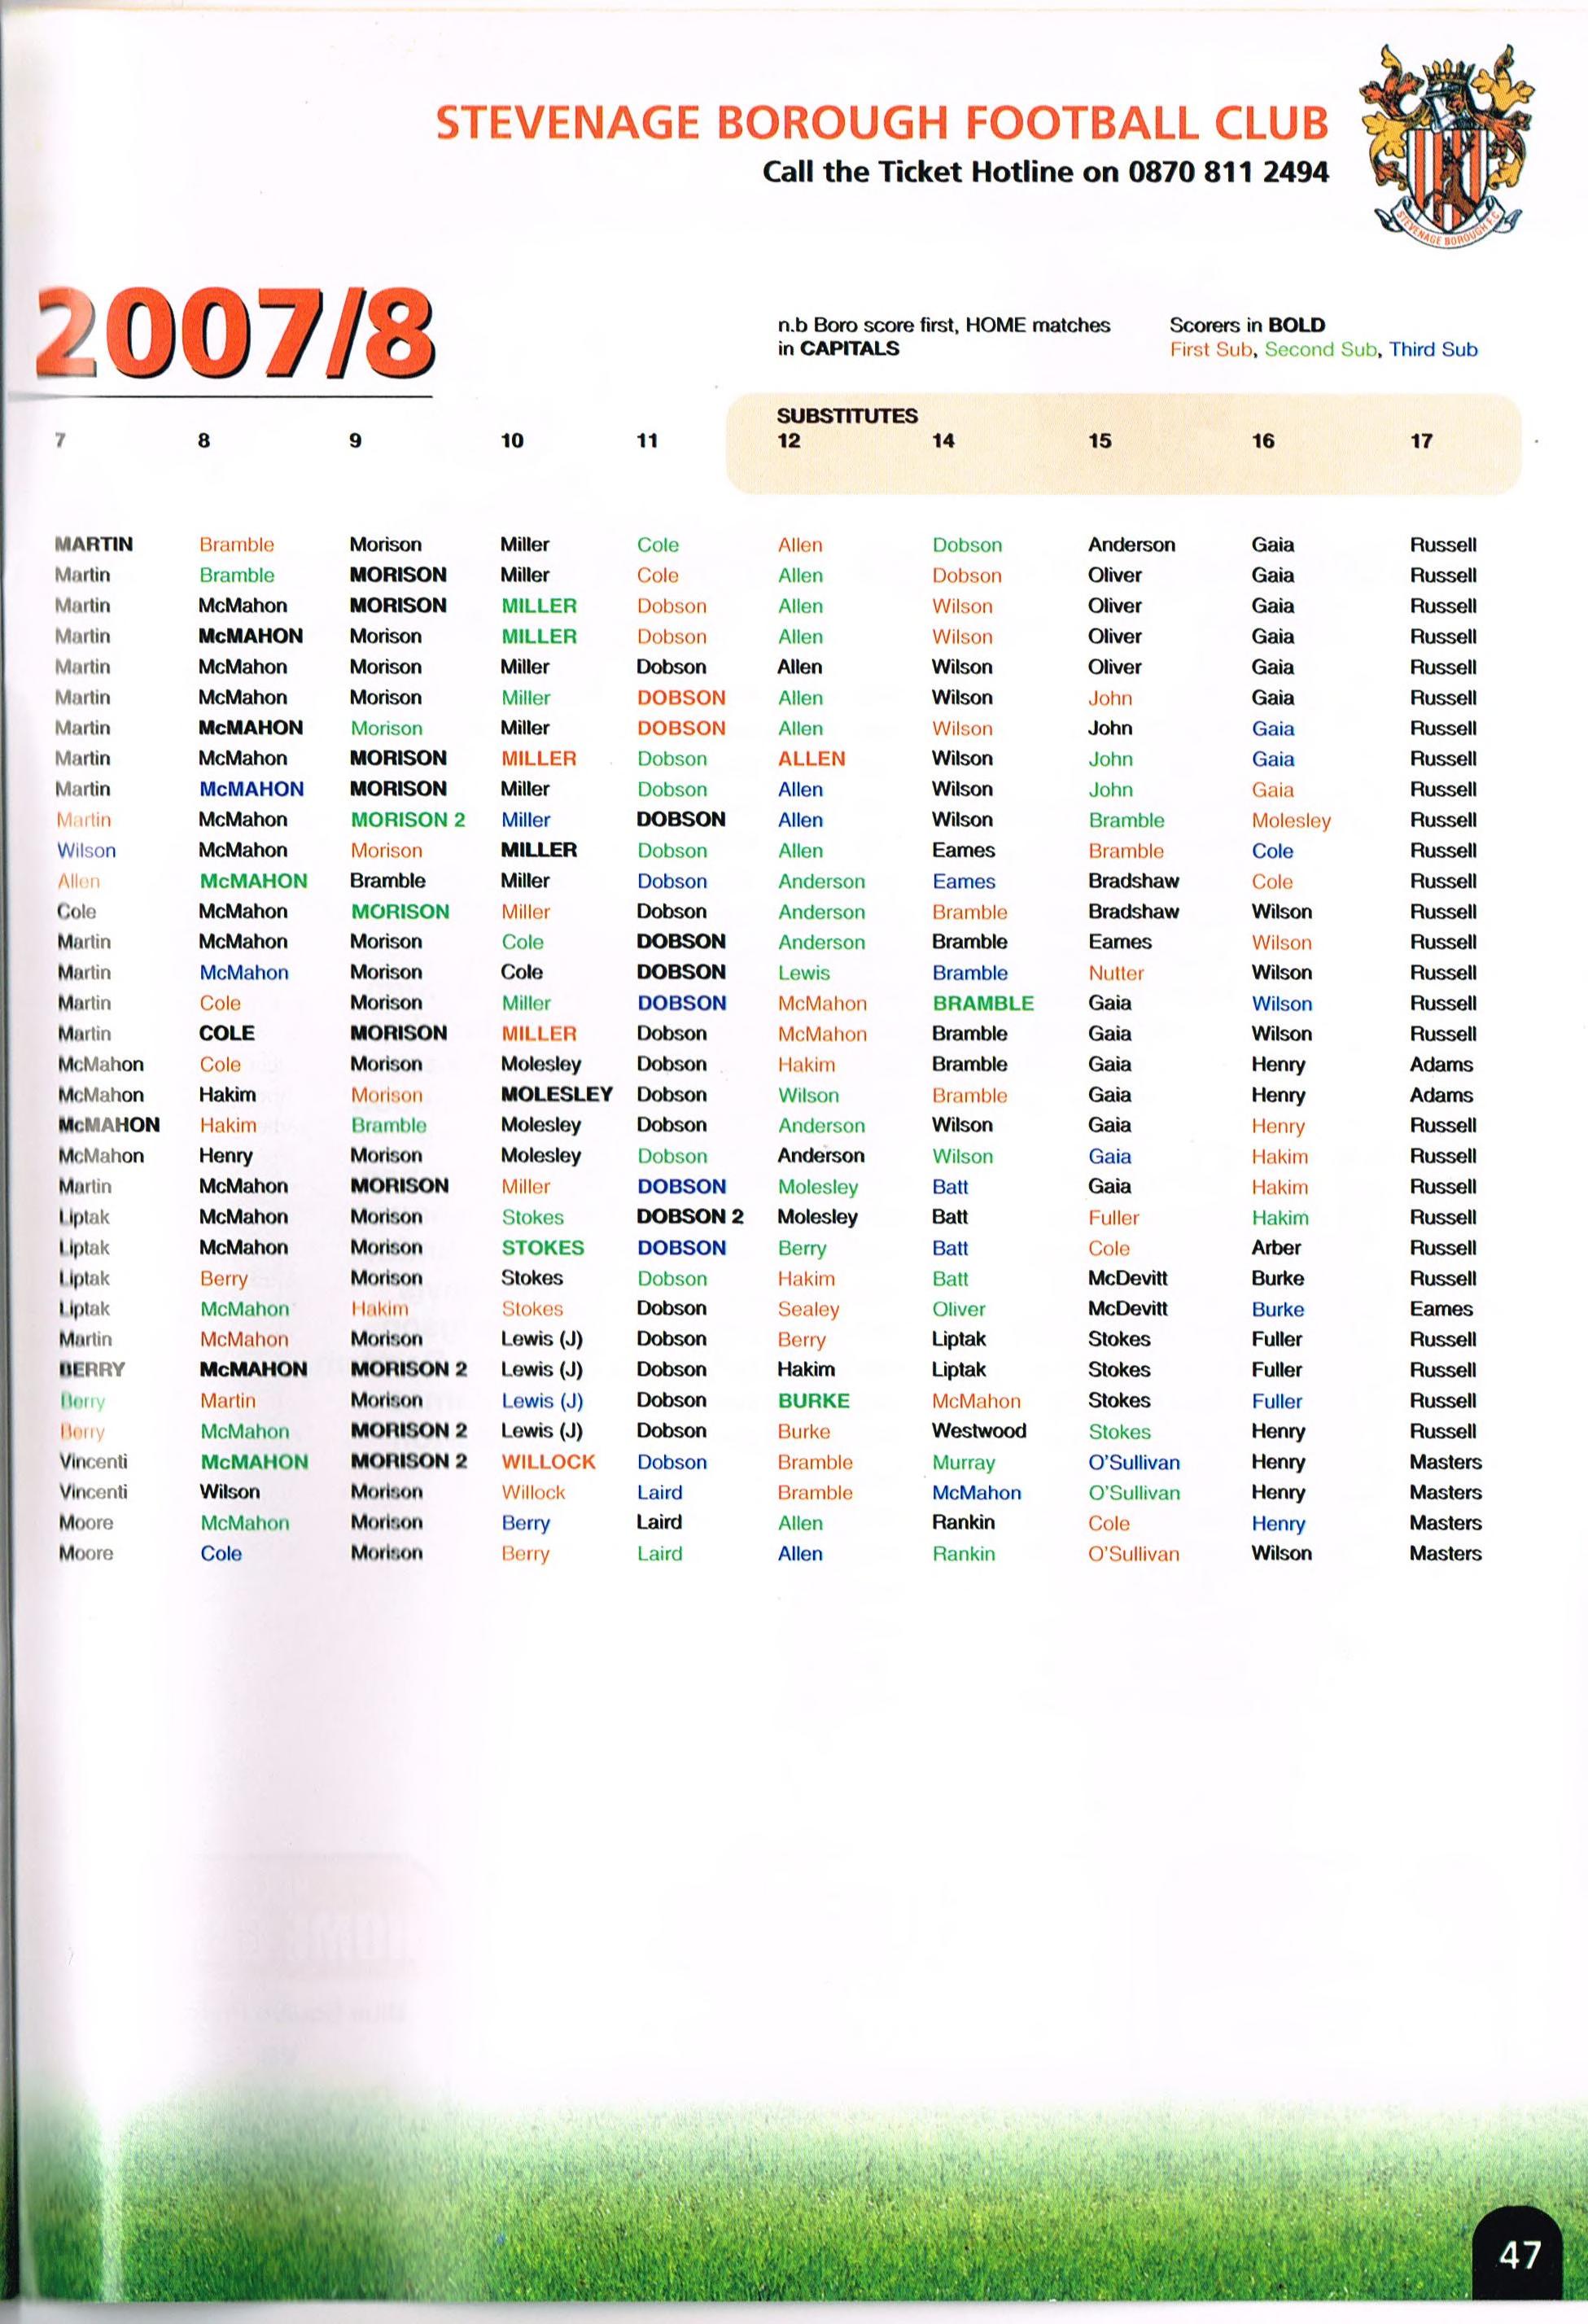
Task: Click the bold DOBSON 2 entry
Action: (x=690, y=1217)
